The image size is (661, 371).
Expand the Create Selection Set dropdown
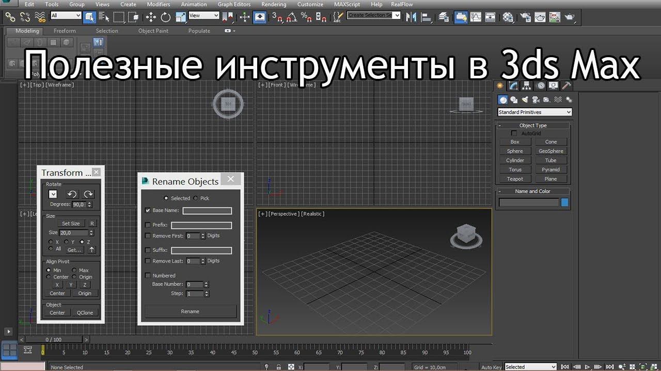397,15
